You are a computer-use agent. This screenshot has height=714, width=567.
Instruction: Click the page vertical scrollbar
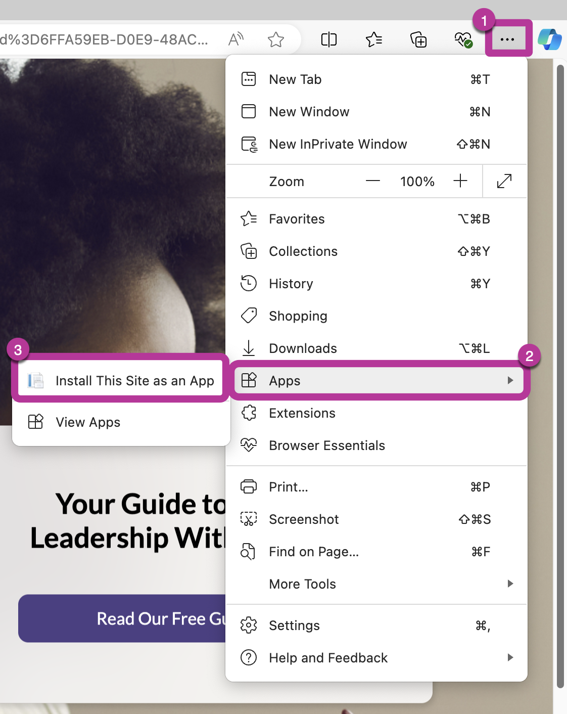tap(560, 376)
